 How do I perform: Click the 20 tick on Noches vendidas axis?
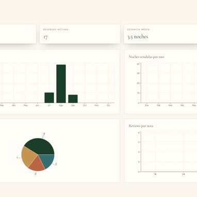click(x=138, y=83)
